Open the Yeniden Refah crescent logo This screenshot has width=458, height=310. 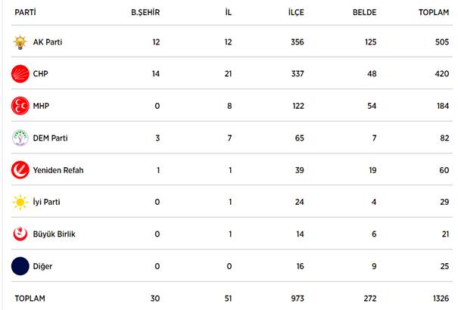[x=20, y=170]
